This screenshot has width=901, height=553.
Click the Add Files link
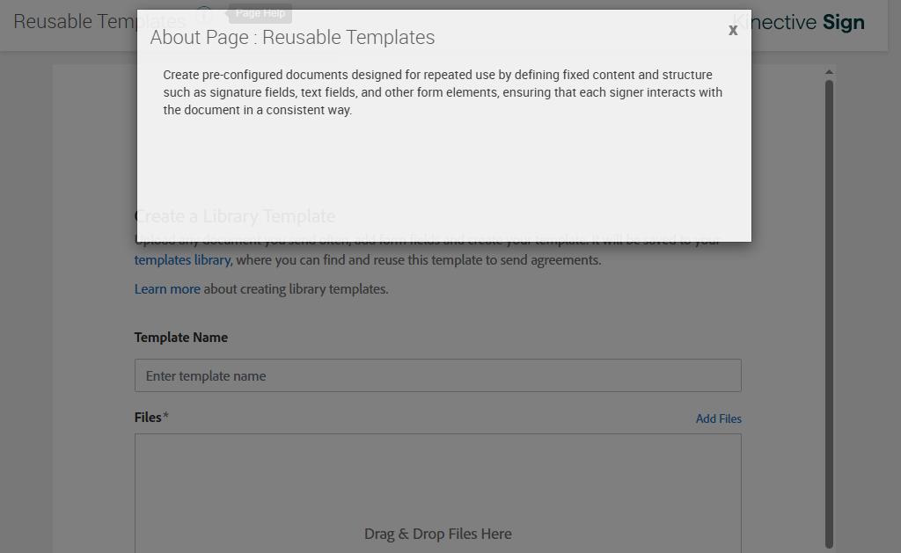(x=718, y=418)
